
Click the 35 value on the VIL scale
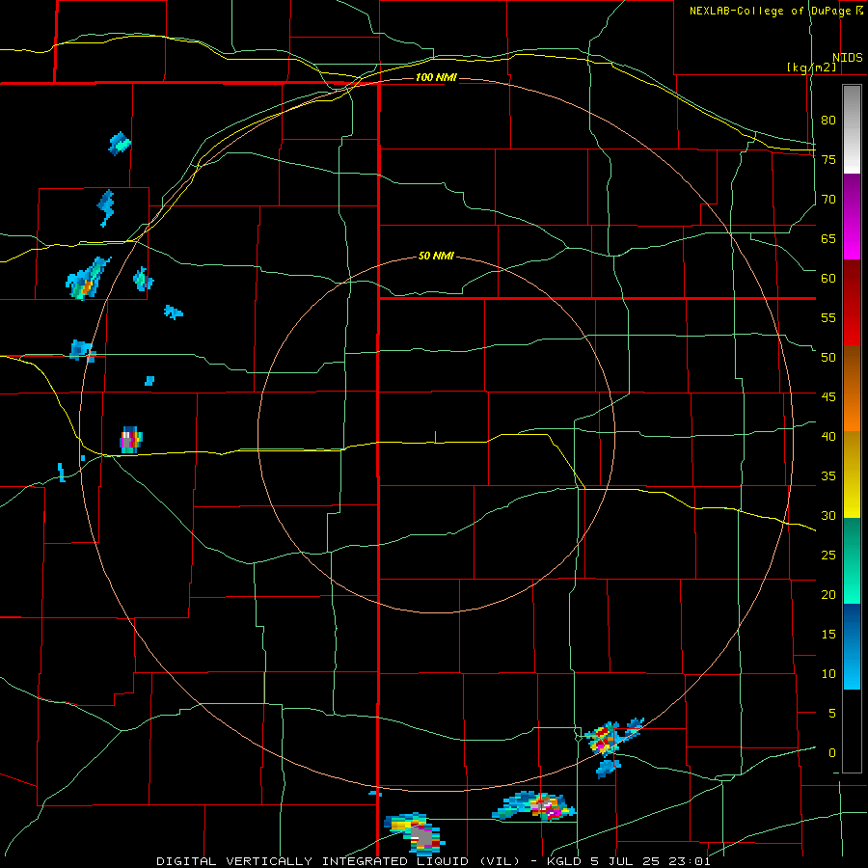click(828, 476)
